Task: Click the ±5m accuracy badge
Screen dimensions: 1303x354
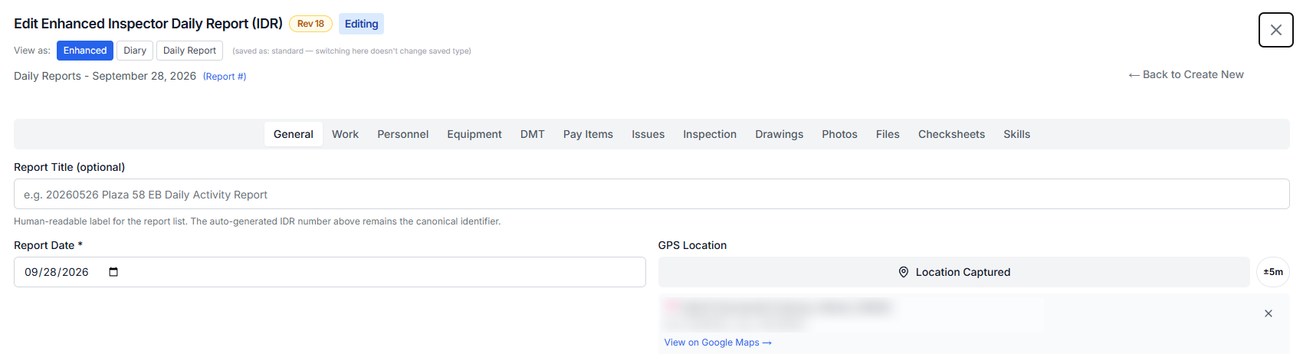Action: pyautogui.click(x=1273, y=272)
